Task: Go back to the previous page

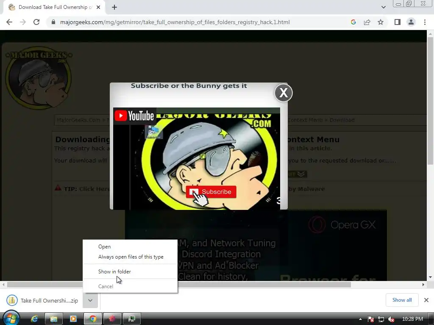Action: tap(9, 22)
